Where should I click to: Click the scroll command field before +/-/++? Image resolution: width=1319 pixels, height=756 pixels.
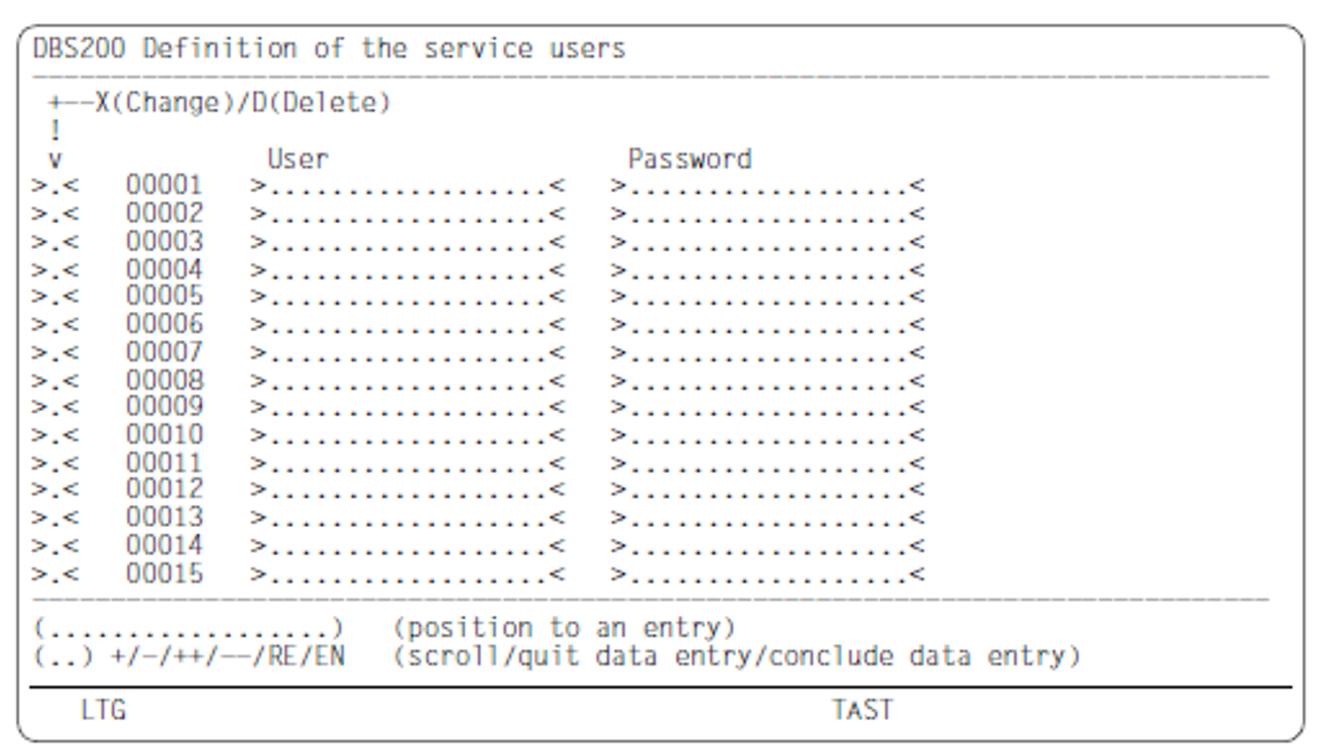pos(63,657)
